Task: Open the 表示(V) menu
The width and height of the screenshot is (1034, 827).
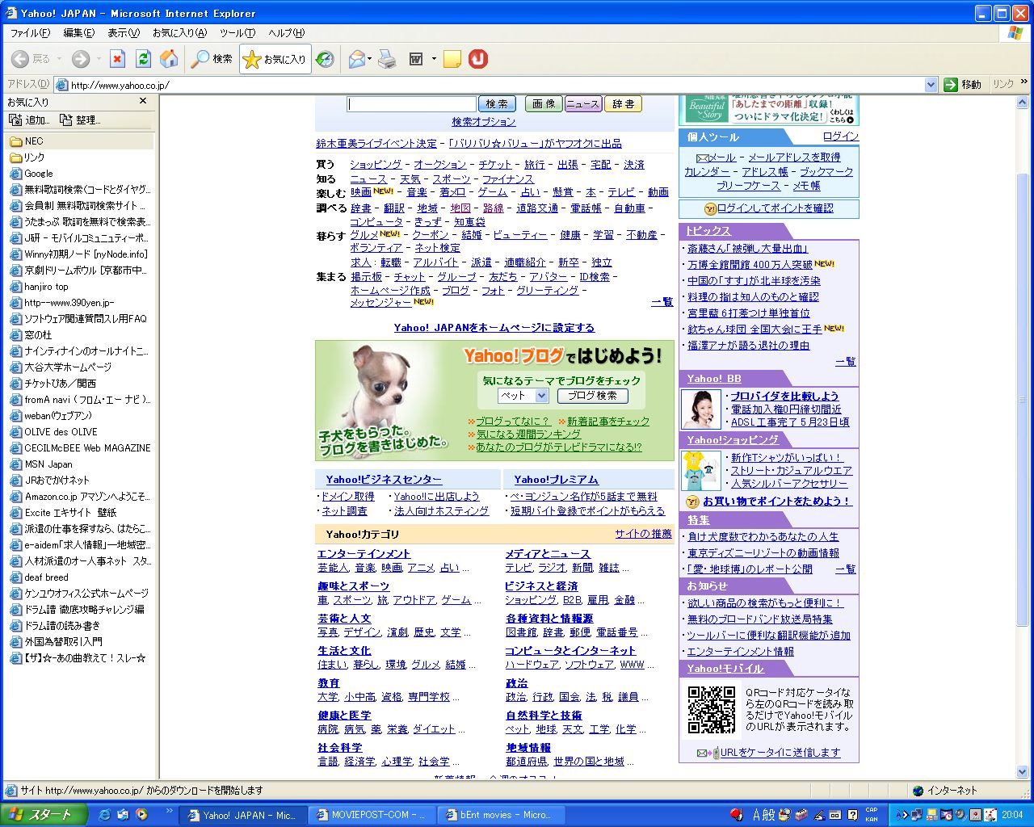Action: [x=124, y=33]
